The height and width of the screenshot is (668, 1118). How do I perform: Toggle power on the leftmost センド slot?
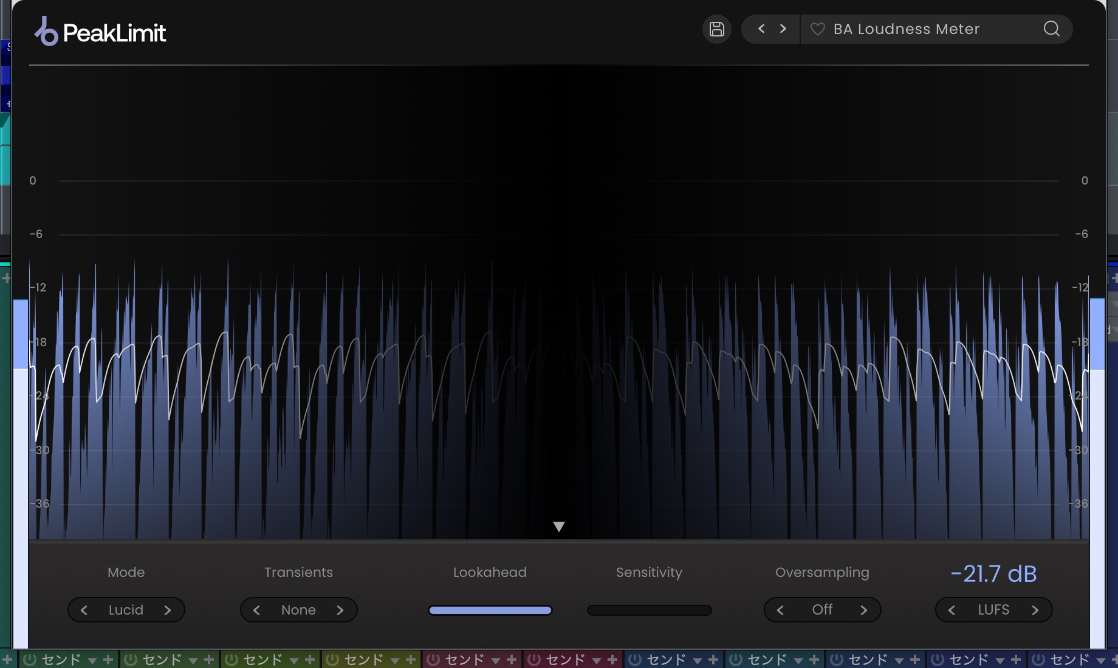click(x=30, y=659)
